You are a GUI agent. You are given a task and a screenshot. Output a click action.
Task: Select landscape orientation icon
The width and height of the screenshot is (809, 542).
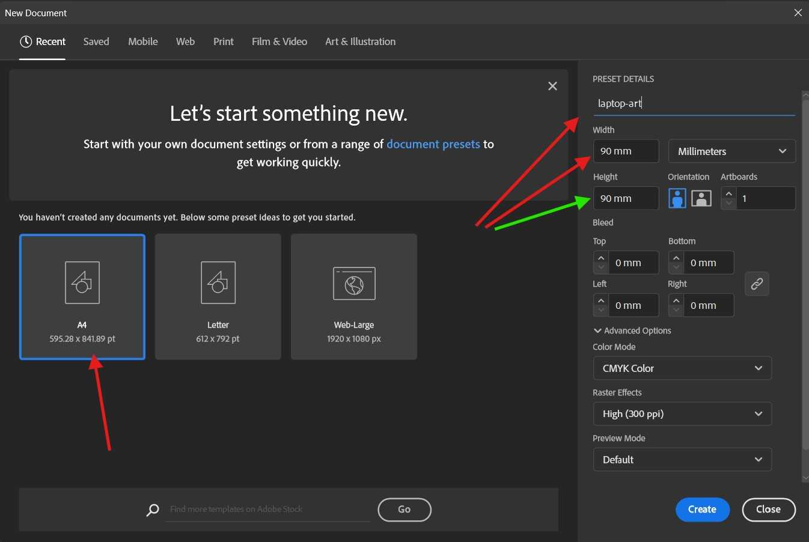tap(701, 198)
